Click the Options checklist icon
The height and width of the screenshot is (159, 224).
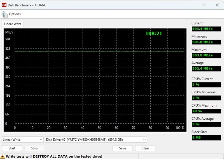[5, 14]
